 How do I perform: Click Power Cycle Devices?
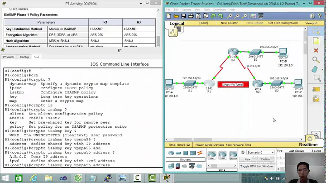210,145
